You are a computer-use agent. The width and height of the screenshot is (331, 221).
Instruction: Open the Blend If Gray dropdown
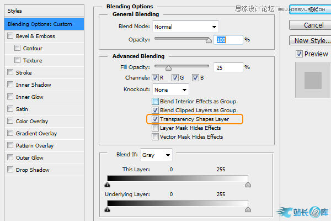[x=157, y=155]
